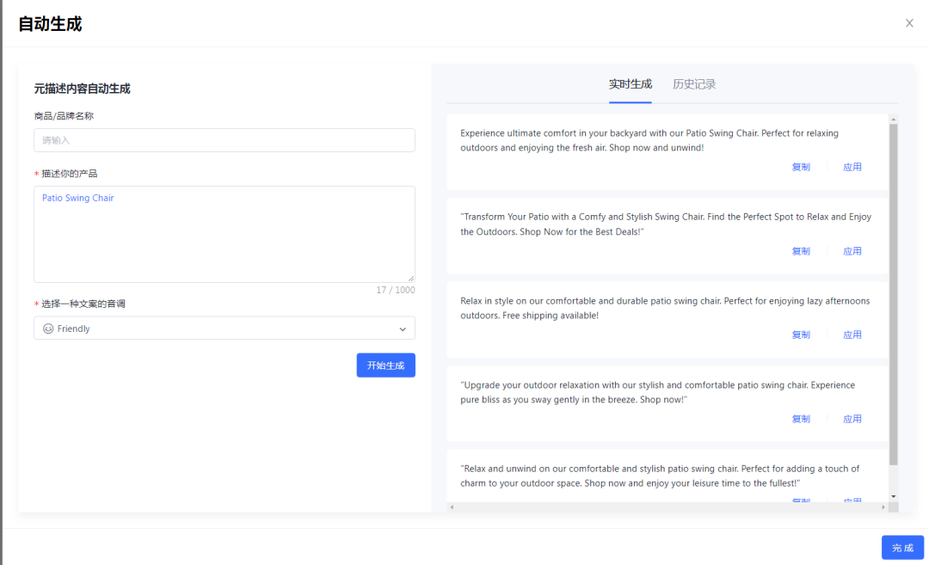Focus the 商品/品牌名称 input field
929x565 pixels.
click(224, 140)
